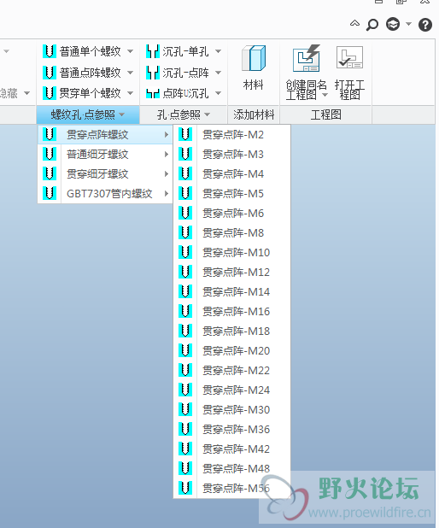Select 贯穿点阵-M6 menu entry
The width and height of the screenshot is (439, 528).
[x=232, y=213]
